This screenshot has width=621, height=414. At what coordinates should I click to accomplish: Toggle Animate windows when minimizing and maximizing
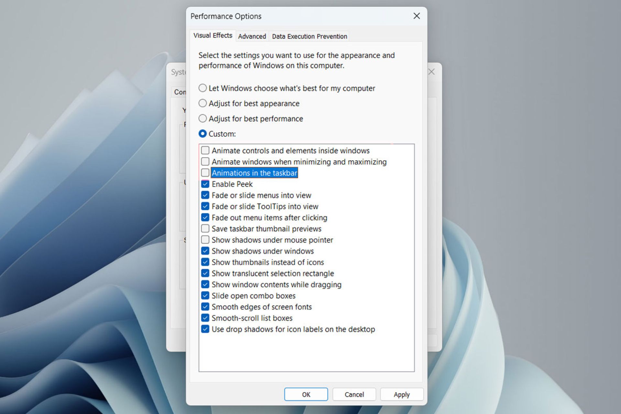tap(205, 161)
